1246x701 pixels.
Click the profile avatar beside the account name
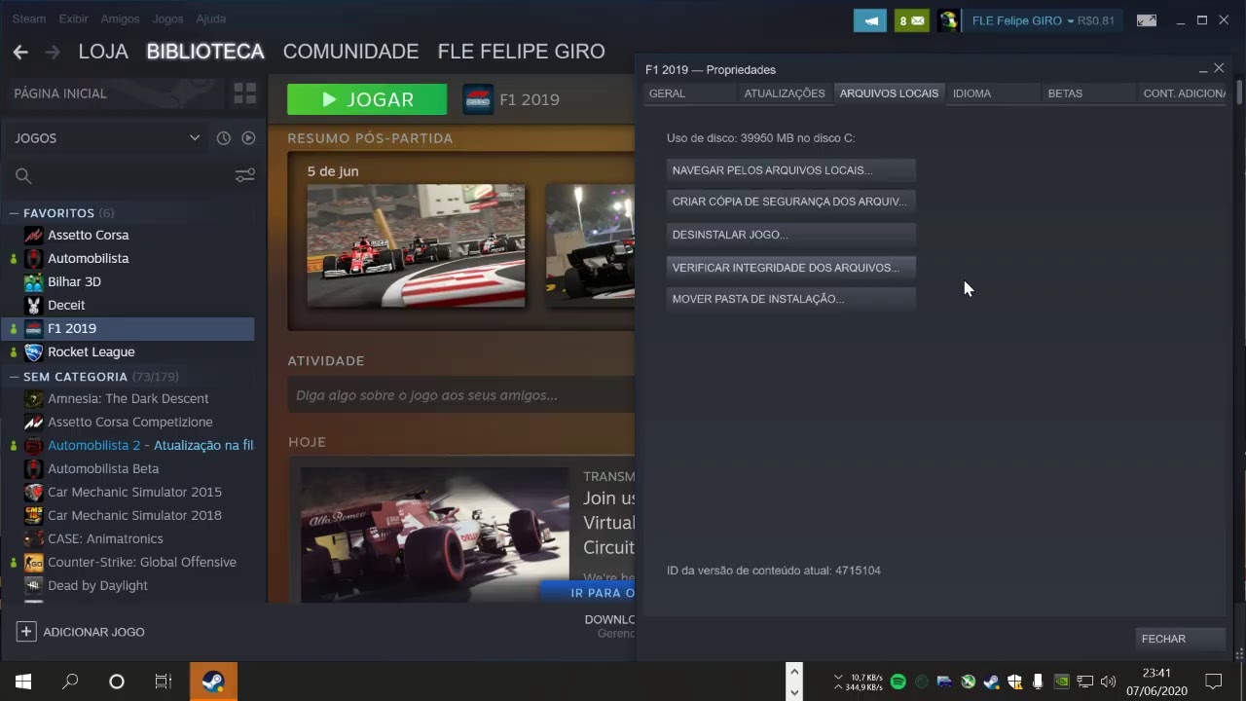click(x=948, y=20)
